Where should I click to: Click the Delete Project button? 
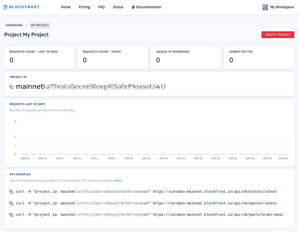278,35
